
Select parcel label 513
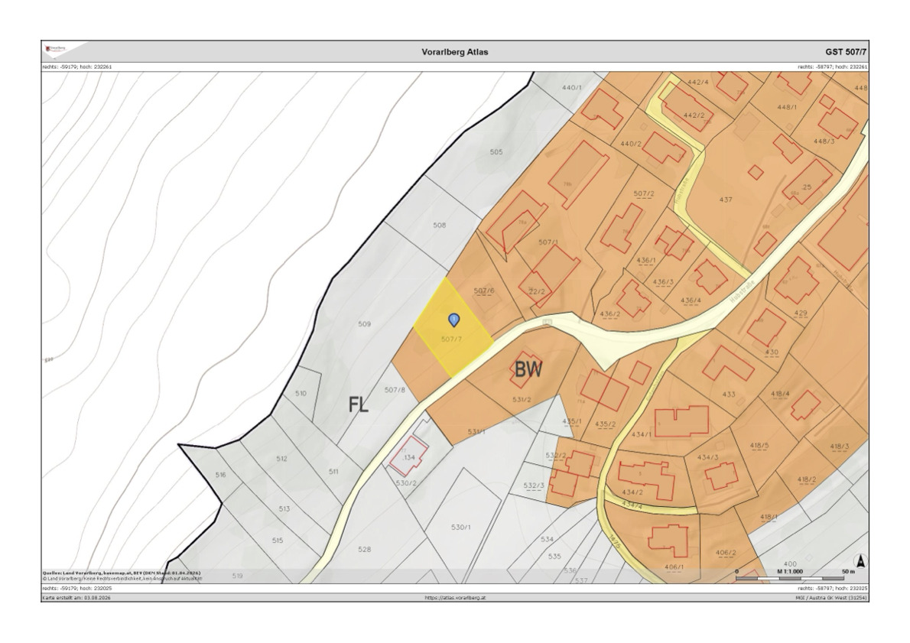click(284, 509)
